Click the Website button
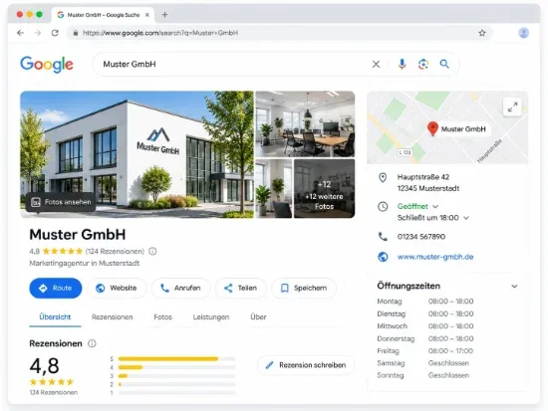Image resolution: width=548 pixels, height=411 pixels. 117,288
